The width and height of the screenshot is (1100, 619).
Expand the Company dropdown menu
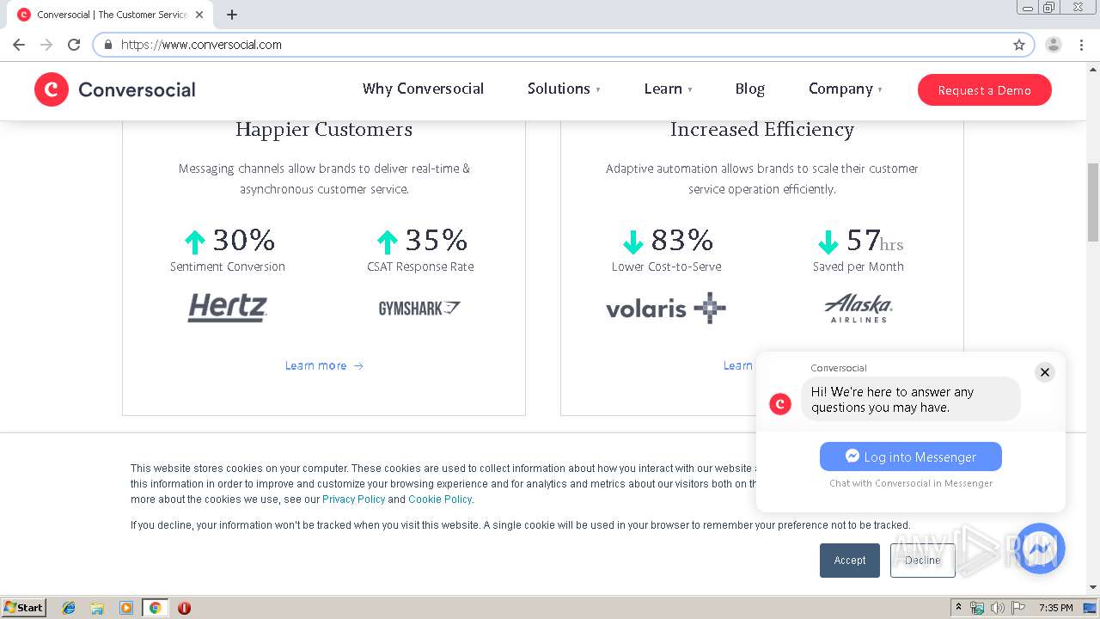point(845,89)
